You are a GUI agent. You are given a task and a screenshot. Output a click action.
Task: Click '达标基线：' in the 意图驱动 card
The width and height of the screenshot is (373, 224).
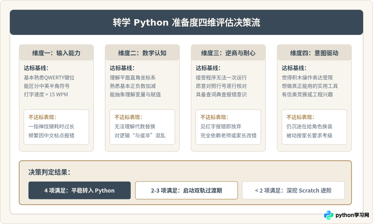coord(294,68)
